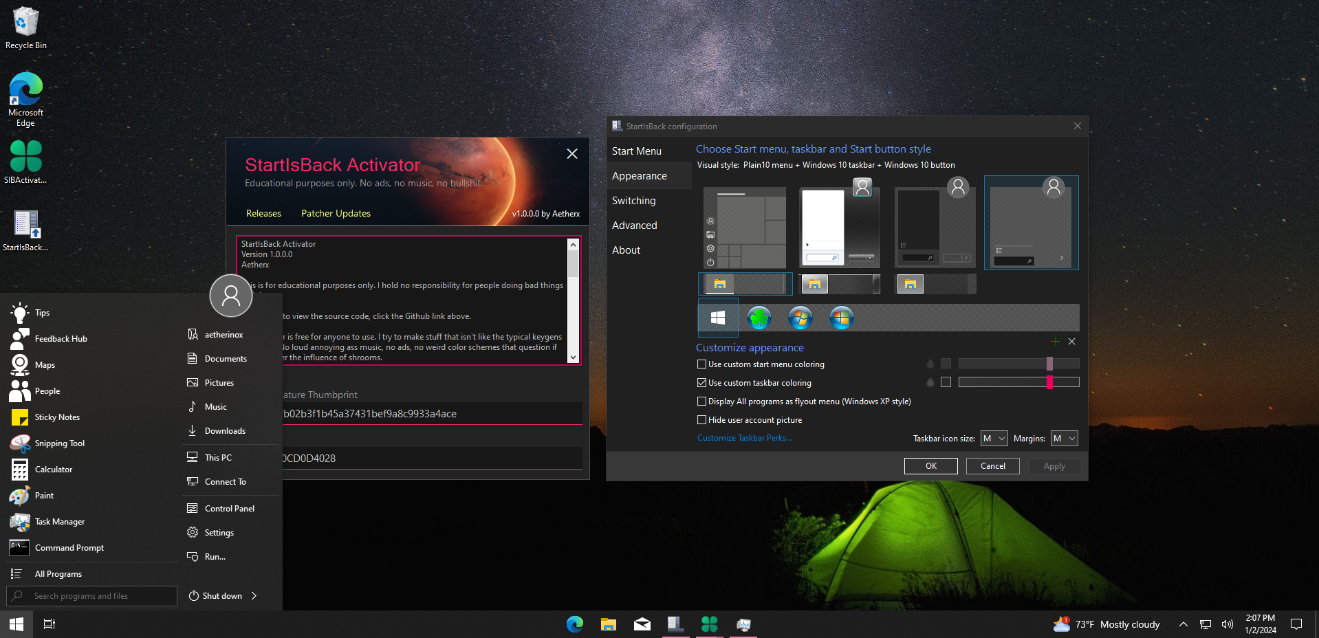This screenshot has height=638, width=1319.
Task: Expand the Shut down options arrow
Action: (254, 596)
